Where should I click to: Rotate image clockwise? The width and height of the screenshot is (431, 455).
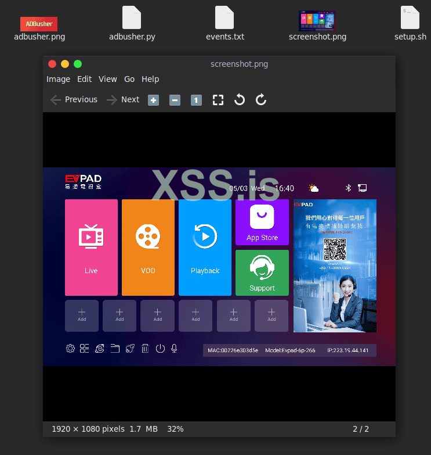click(260, 100)
